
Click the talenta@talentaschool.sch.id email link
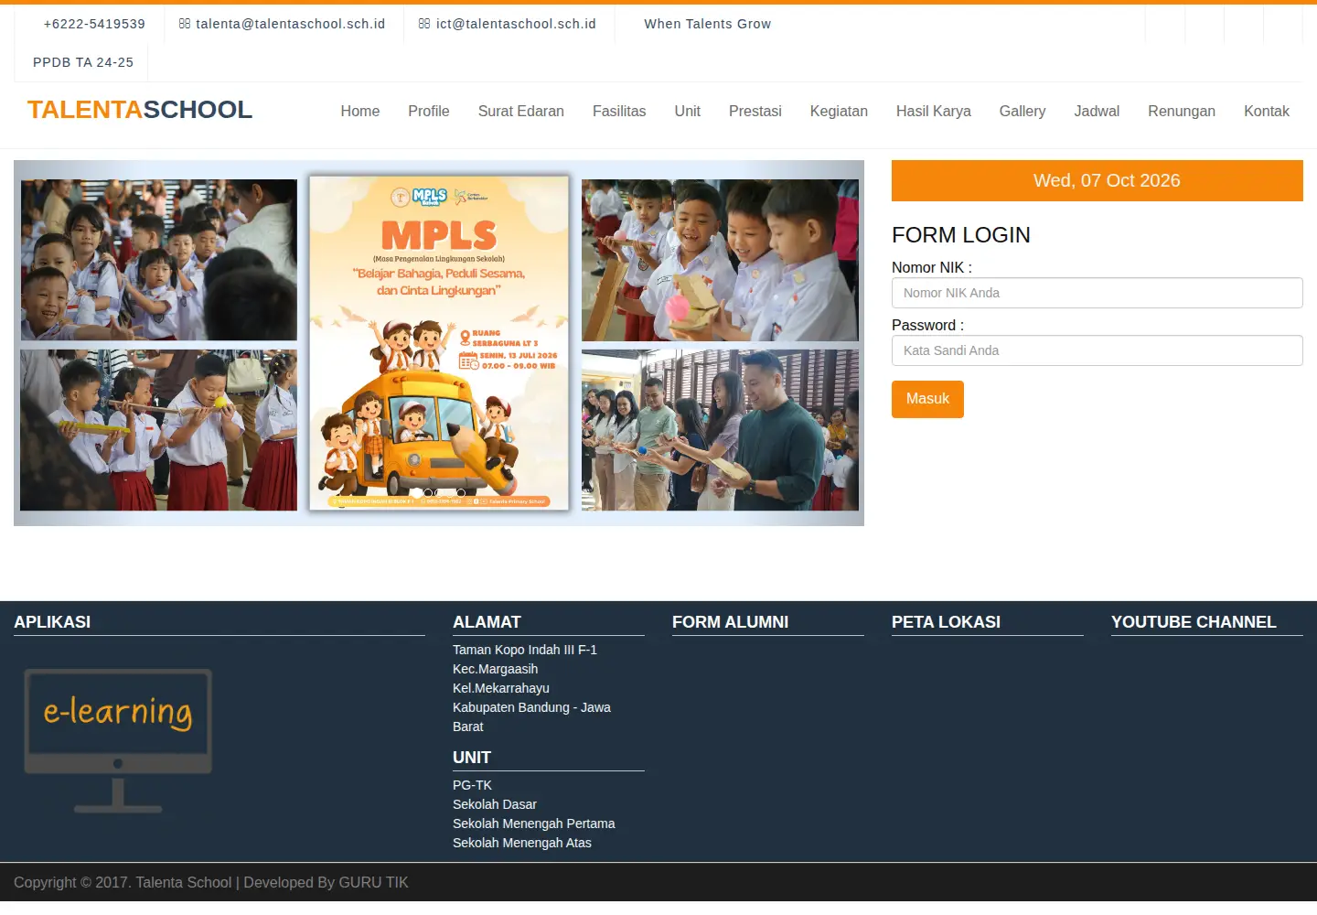click(x=290, y=24)
